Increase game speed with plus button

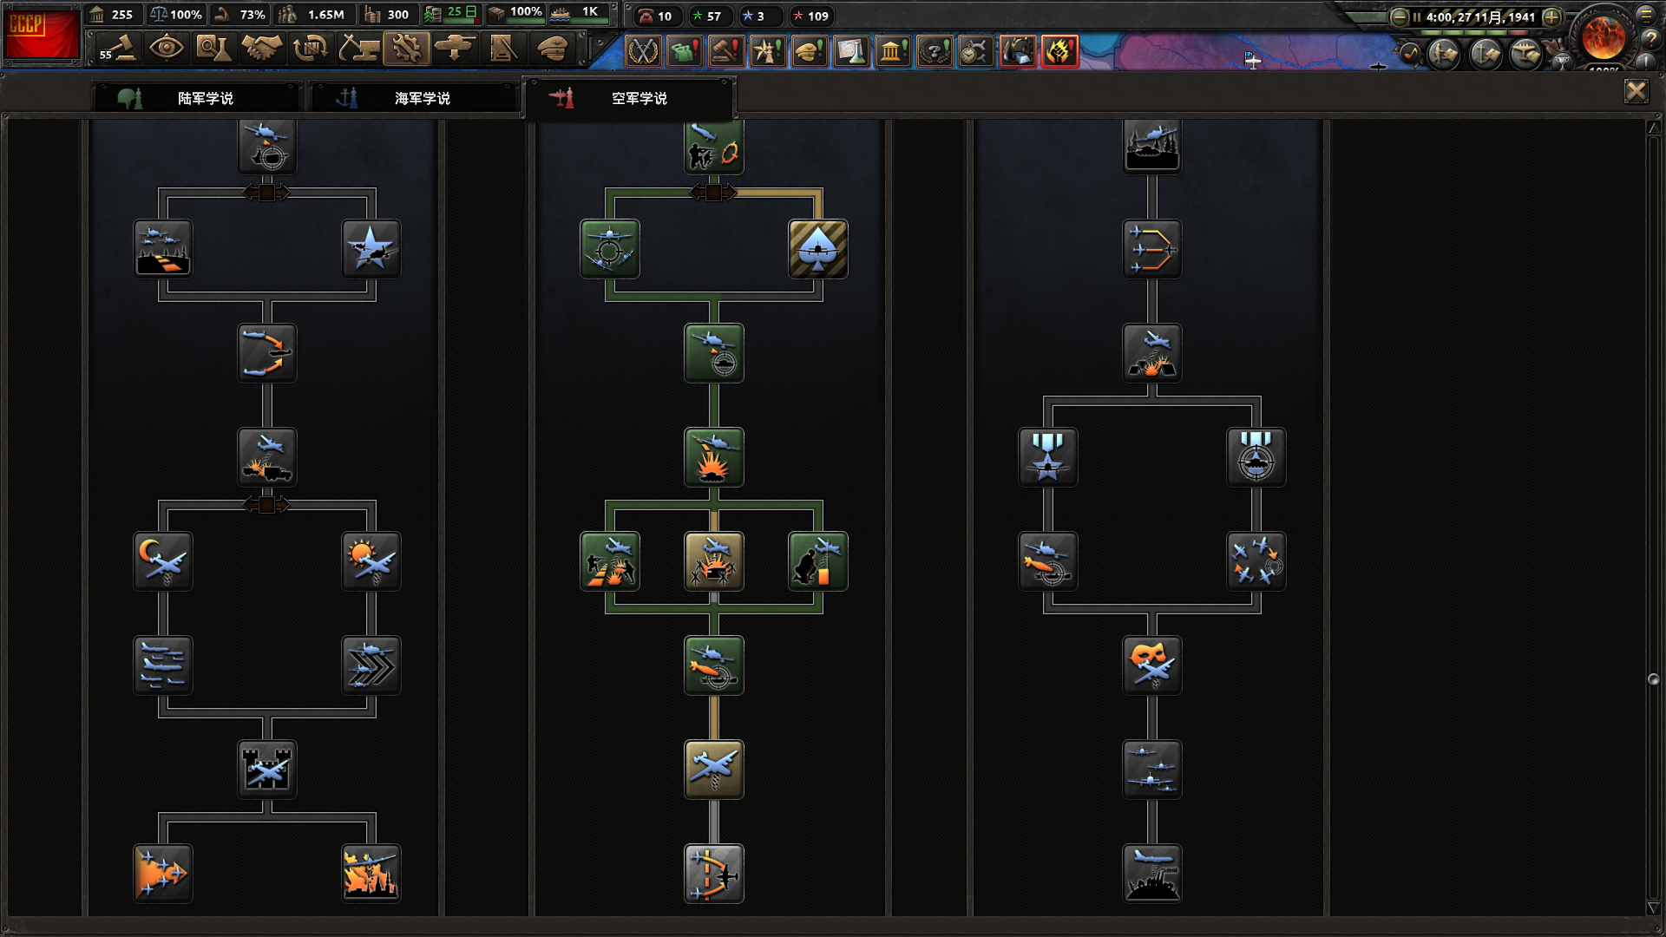coord(1551,16)
